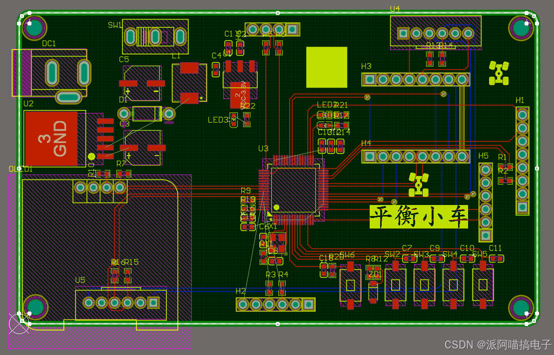Click the square pin 1 pad of H4
Screen dimensions: 554x355
click(370, 156)
